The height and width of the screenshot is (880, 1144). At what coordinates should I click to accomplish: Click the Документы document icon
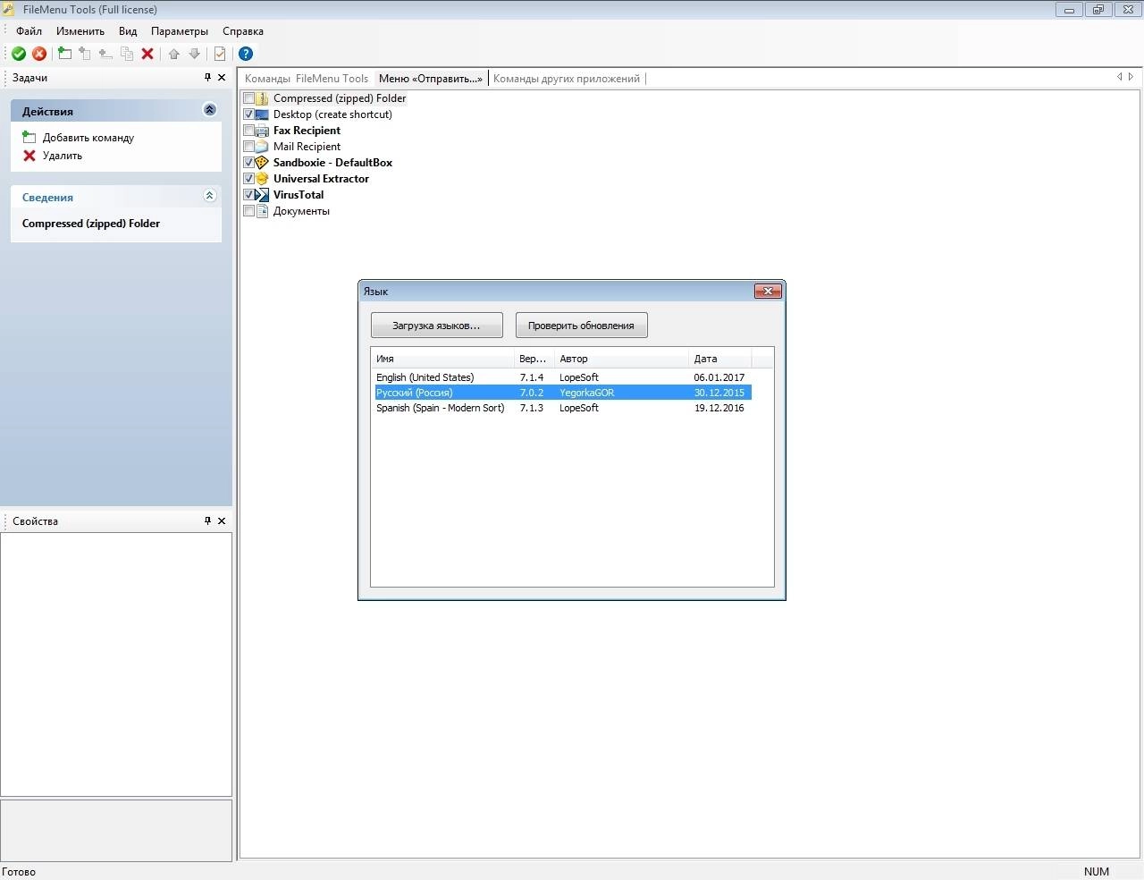pos(262,211)
